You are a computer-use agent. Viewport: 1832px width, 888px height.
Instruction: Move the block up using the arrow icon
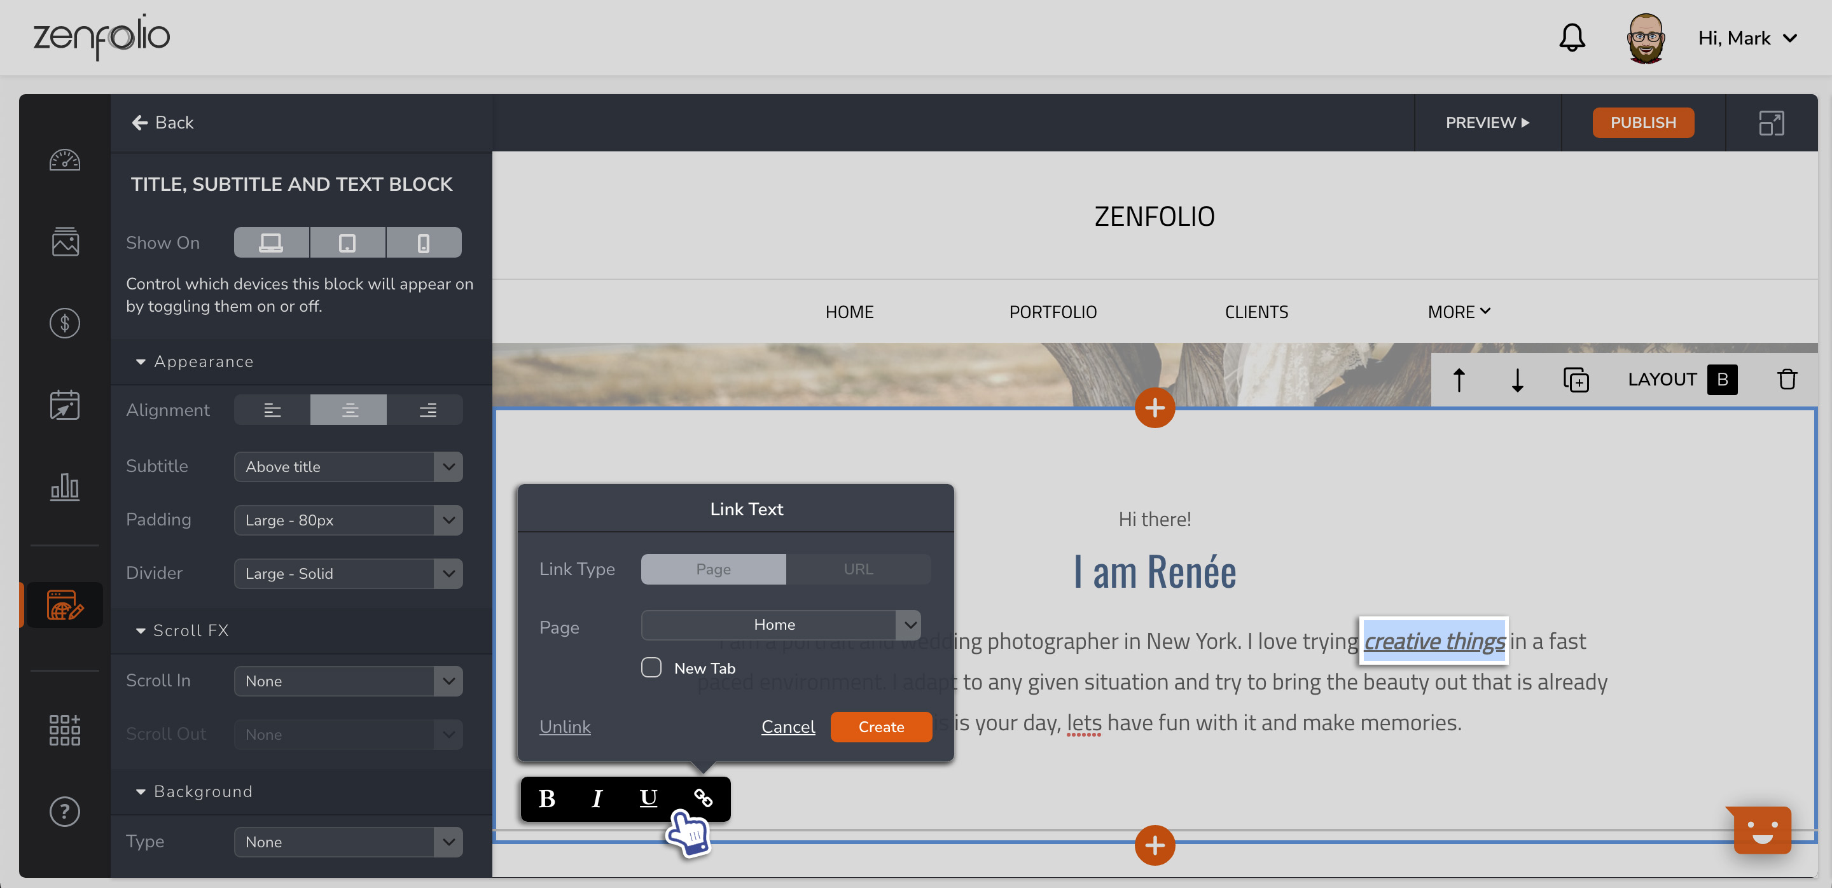point(1459,380)
